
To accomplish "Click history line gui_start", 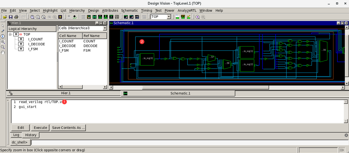I will pos(27,107).
